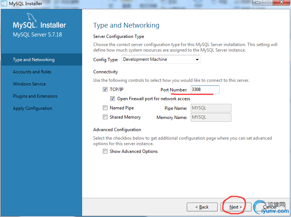Click the Server Configuration Type label

click(x=119, y=36)
